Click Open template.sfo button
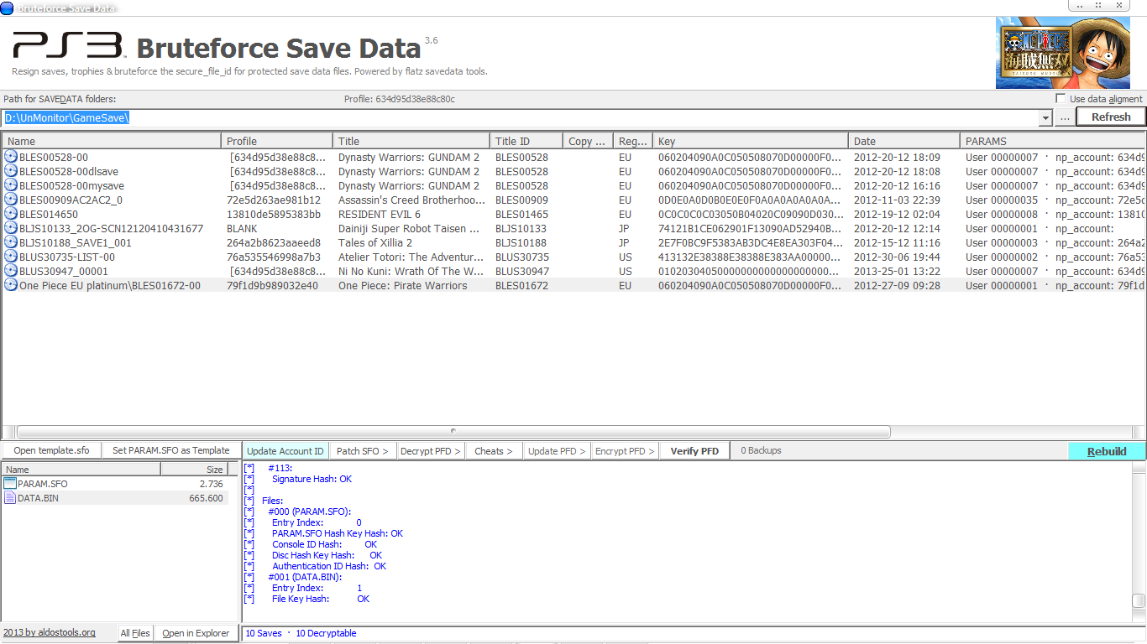The width and height of the screenshot is (1147, 644). (x=51, y=451)
